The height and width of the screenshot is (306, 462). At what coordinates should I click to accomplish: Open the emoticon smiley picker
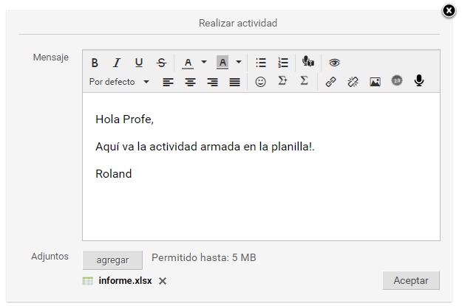[260, 82]
